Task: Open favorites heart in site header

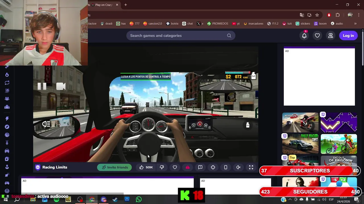Action: [x=317, y=35]
